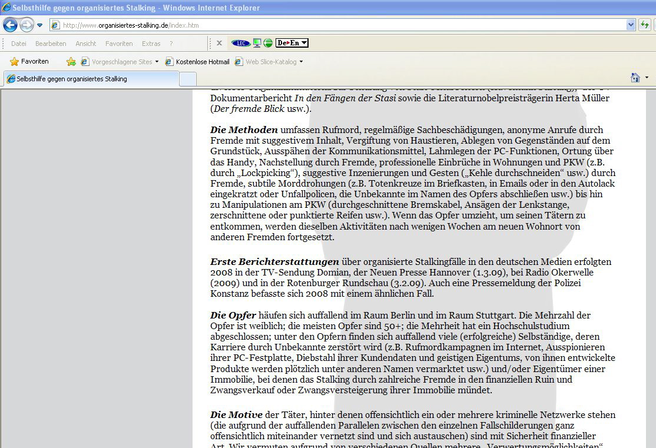Click inside the address bar URL field

(x=236, y=25)
